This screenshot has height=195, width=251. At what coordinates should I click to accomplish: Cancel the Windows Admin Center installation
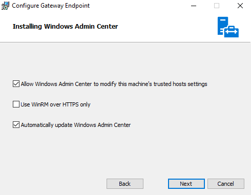click(x=226, y=184)
